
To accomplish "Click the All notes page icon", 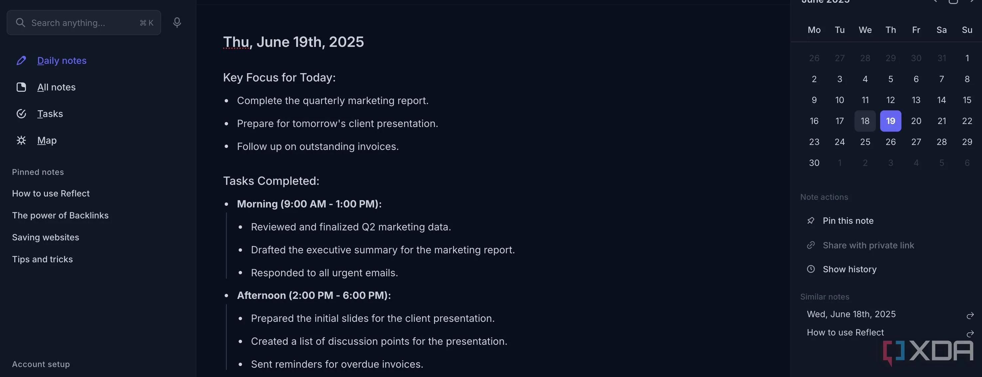I will [21, 87].
